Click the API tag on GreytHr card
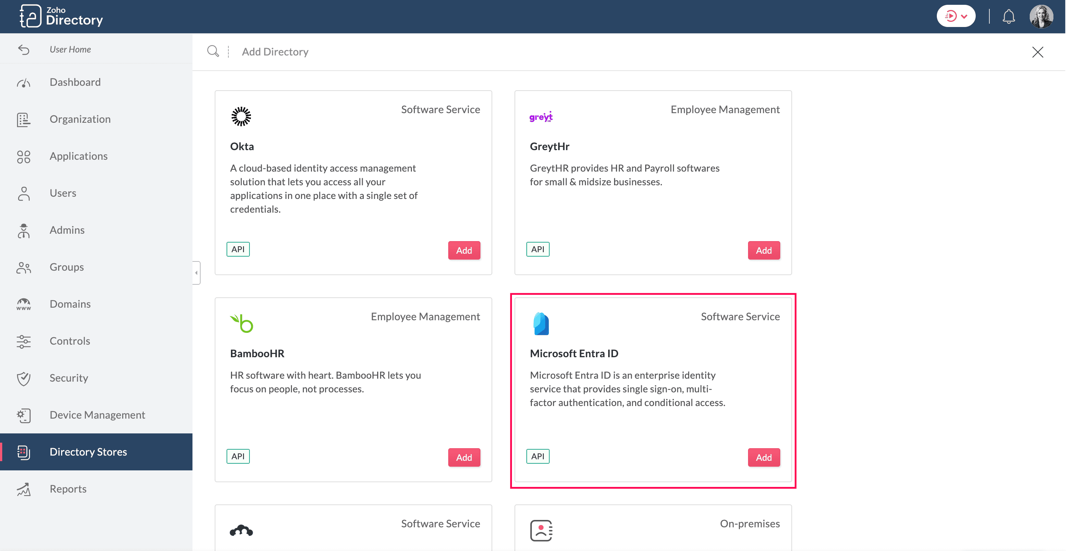 537,249
